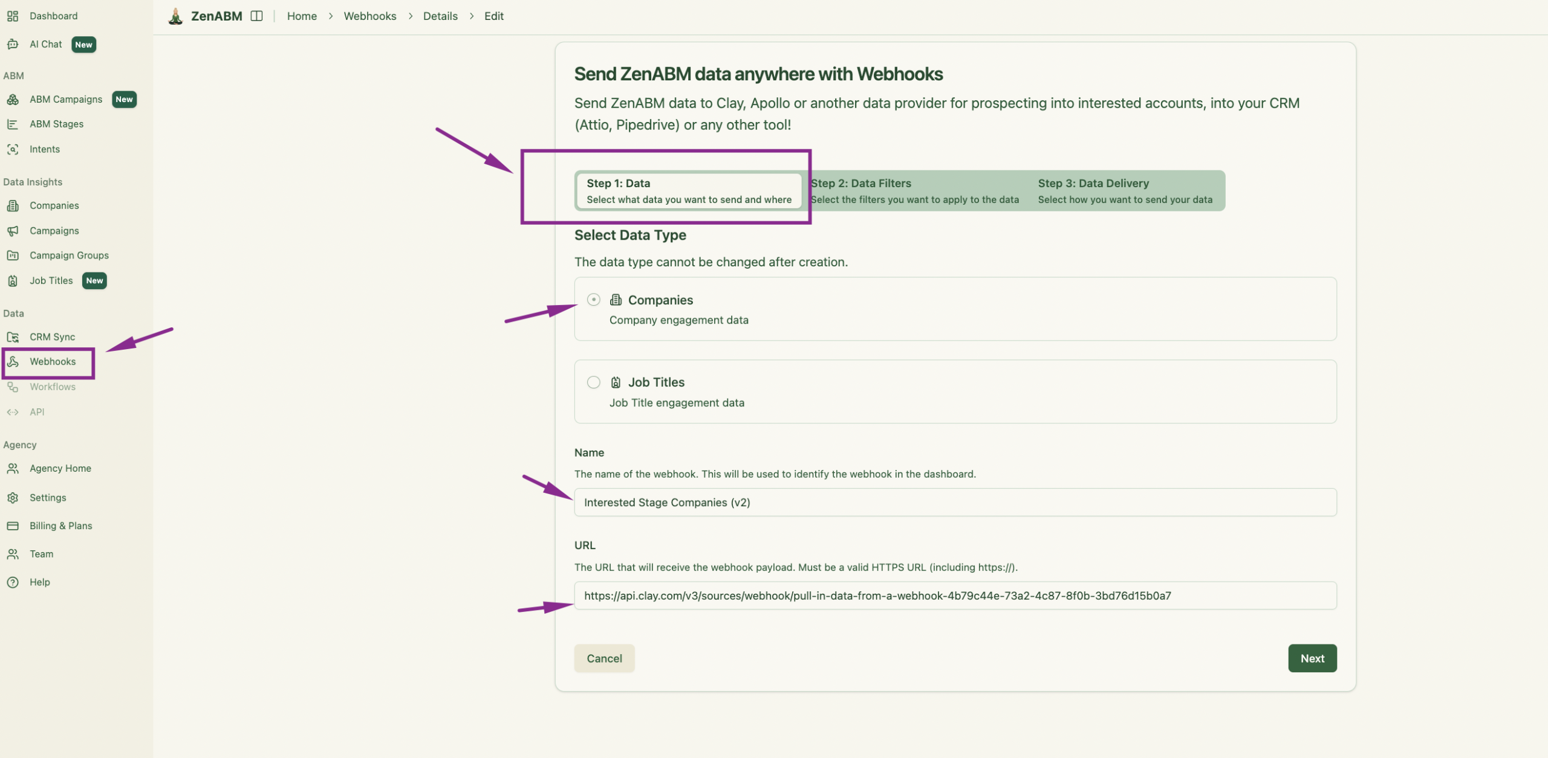This screenshot has height=758, width=1548.
Task: Switch to Step 3: Data Delivery
Action: [1125, 190]
